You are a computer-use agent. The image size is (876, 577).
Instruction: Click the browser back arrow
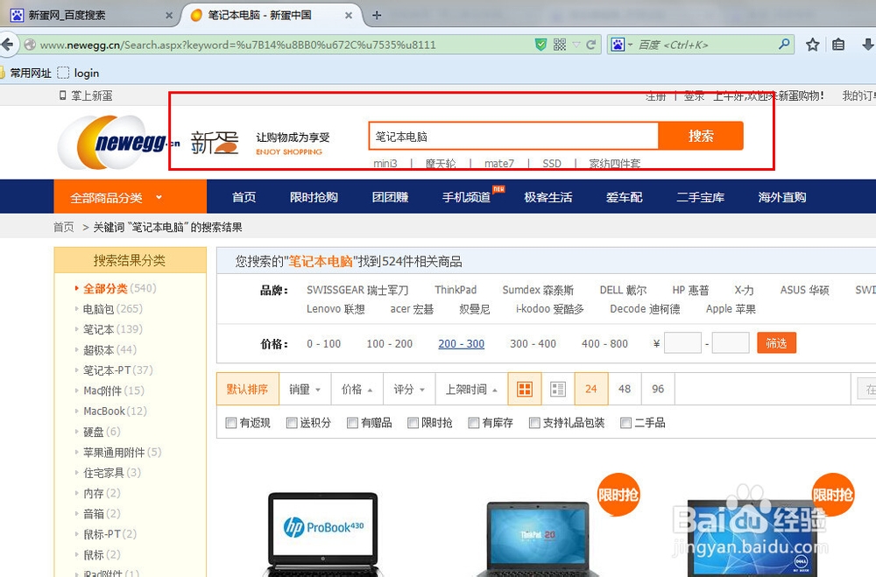[x=7, y=45]
